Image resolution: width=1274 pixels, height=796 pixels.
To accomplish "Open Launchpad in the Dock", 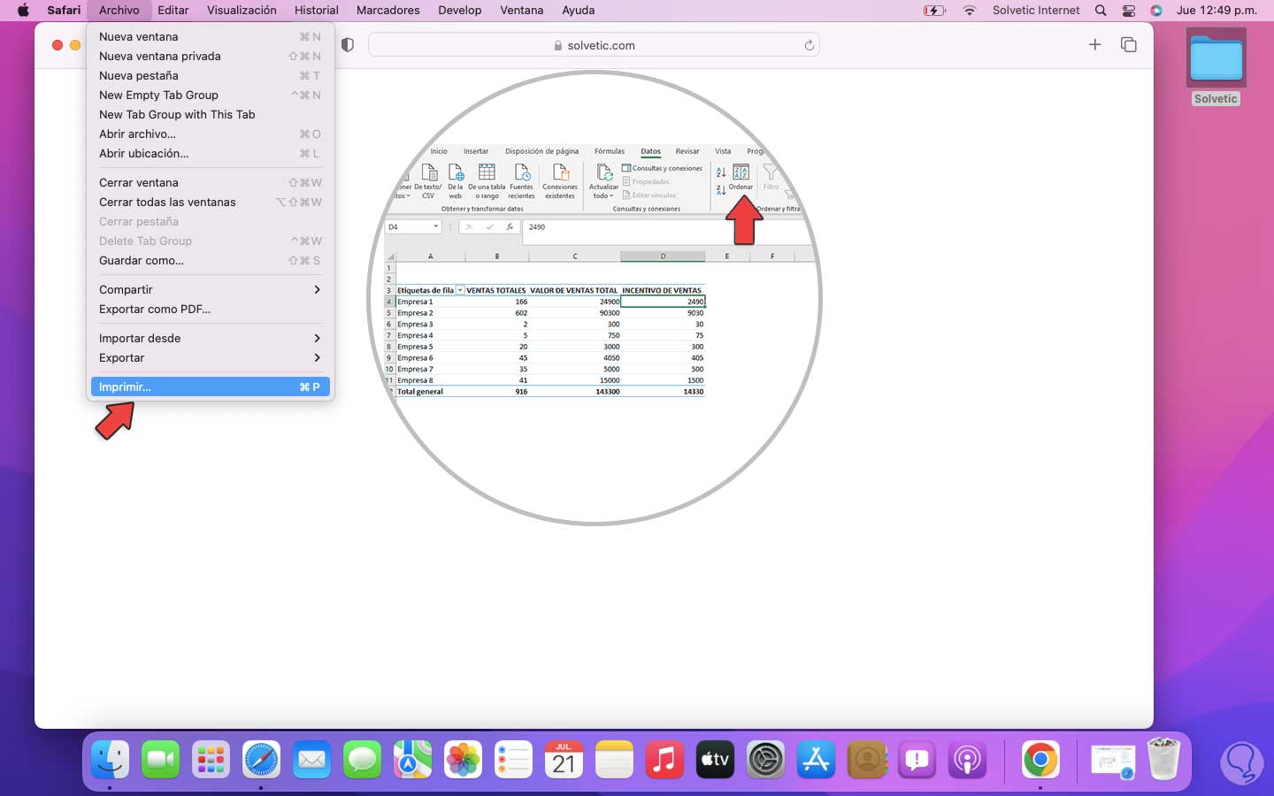I will tap(211, 760).
